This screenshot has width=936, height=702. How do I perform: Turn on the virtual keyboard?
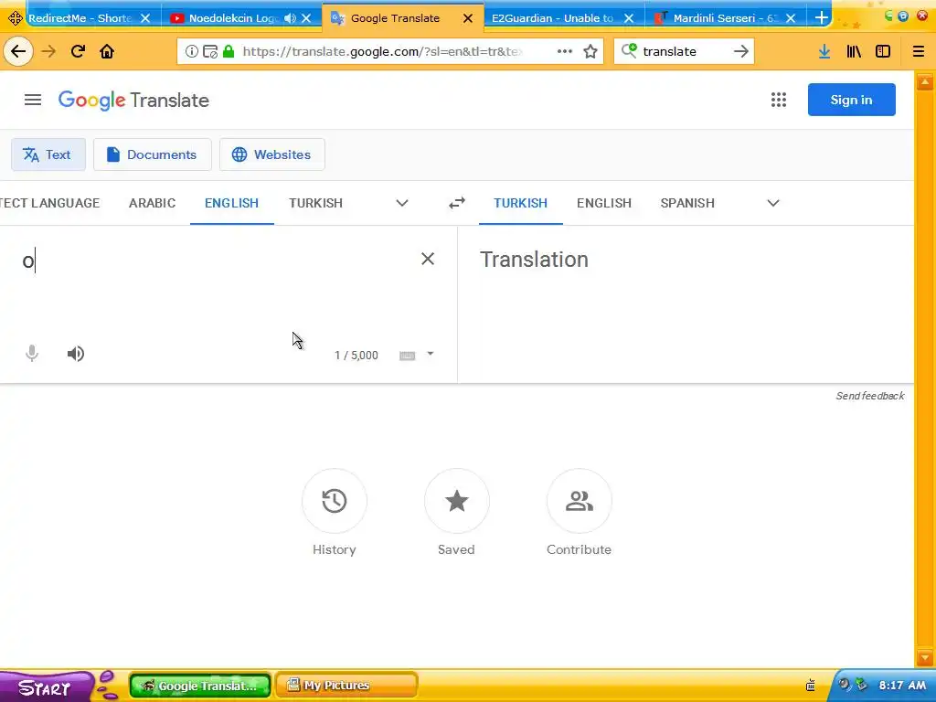[x=407, y=356]
